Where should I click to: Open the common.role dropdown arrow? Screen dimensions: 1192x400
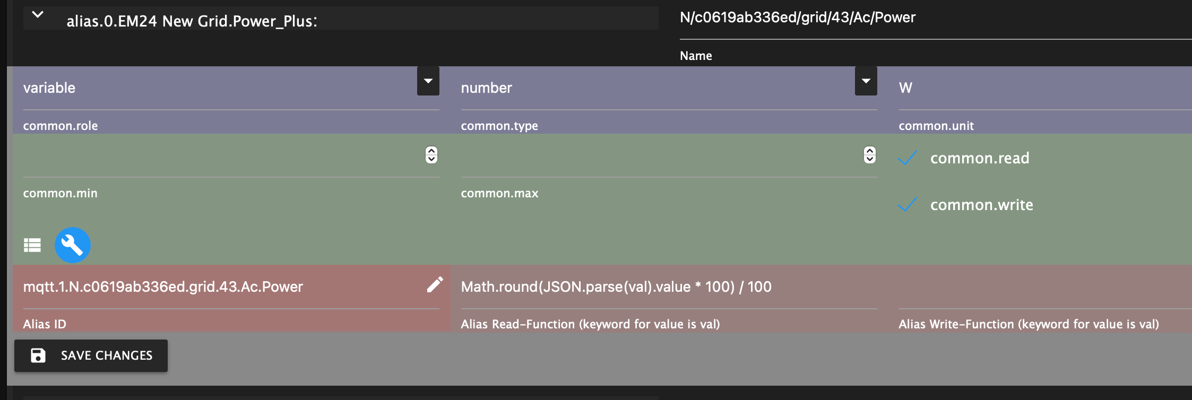click(428, 81)
